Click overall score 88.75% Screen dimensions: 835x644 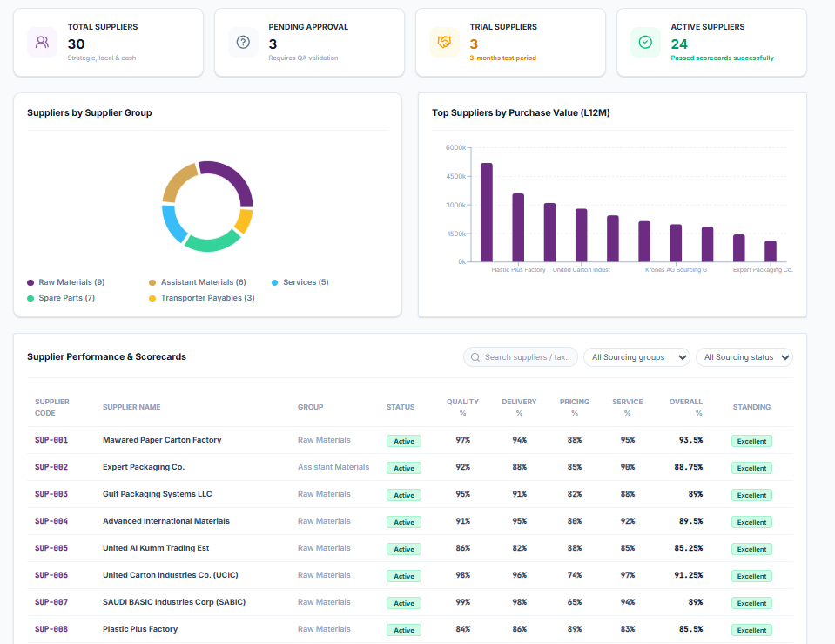[x=689, y=467]
